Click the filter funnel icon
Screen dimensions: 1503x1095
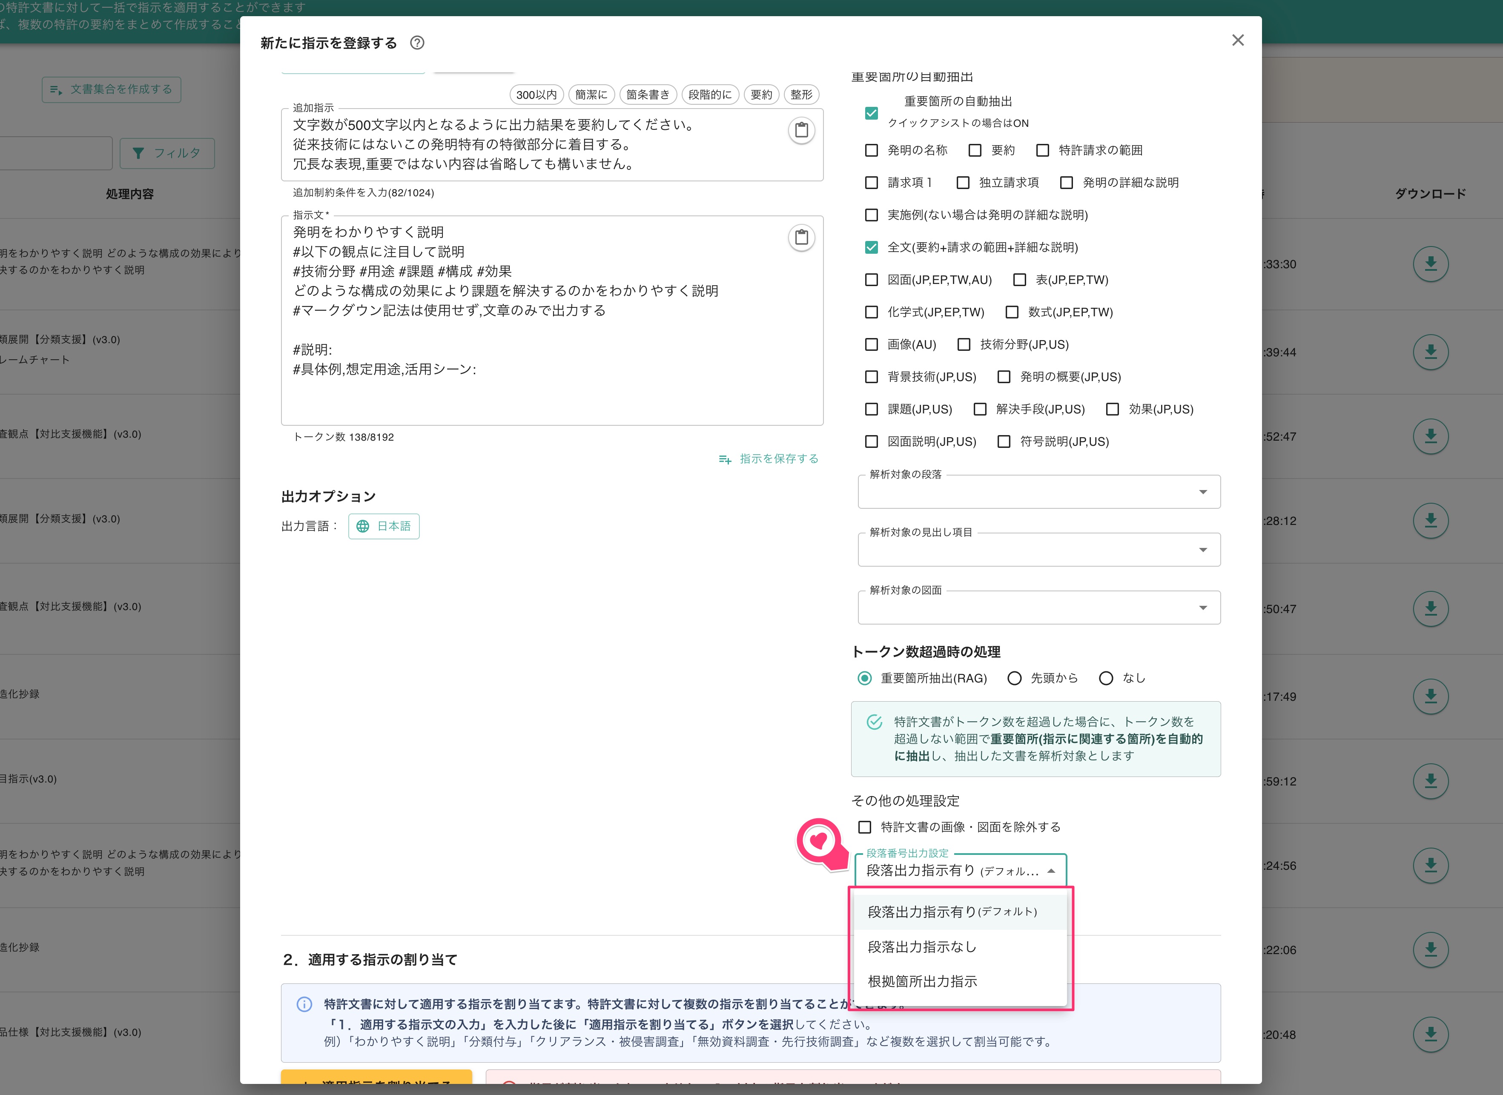138,152
